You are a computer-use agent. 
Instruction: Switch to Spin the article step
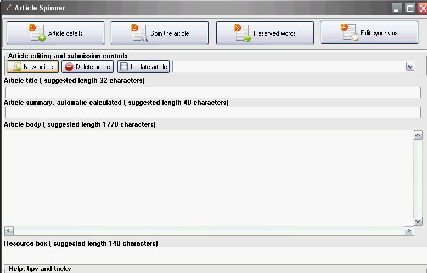click(x=160, y=33)
